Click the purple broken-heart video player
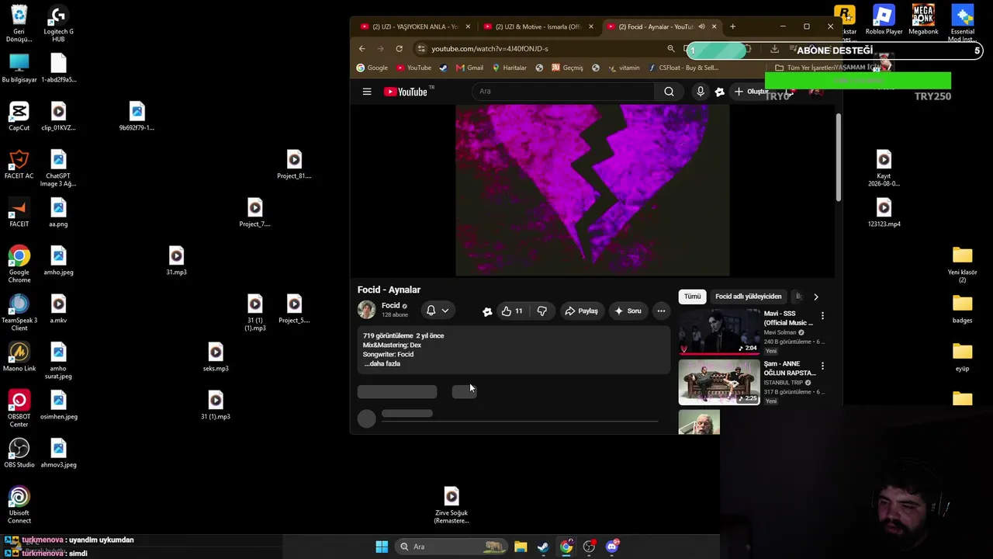The height and width of the screenshot is (559, 993). 592,190
